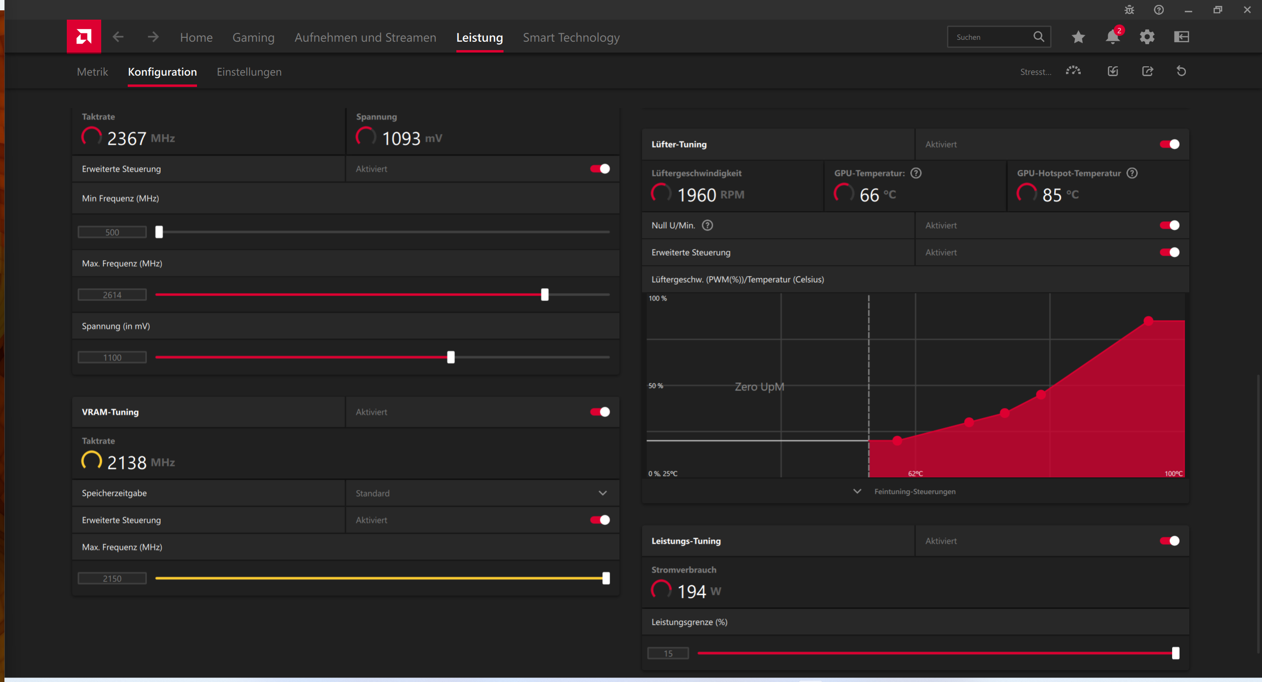Click the 62°C label on fan graph

(915, 473)
